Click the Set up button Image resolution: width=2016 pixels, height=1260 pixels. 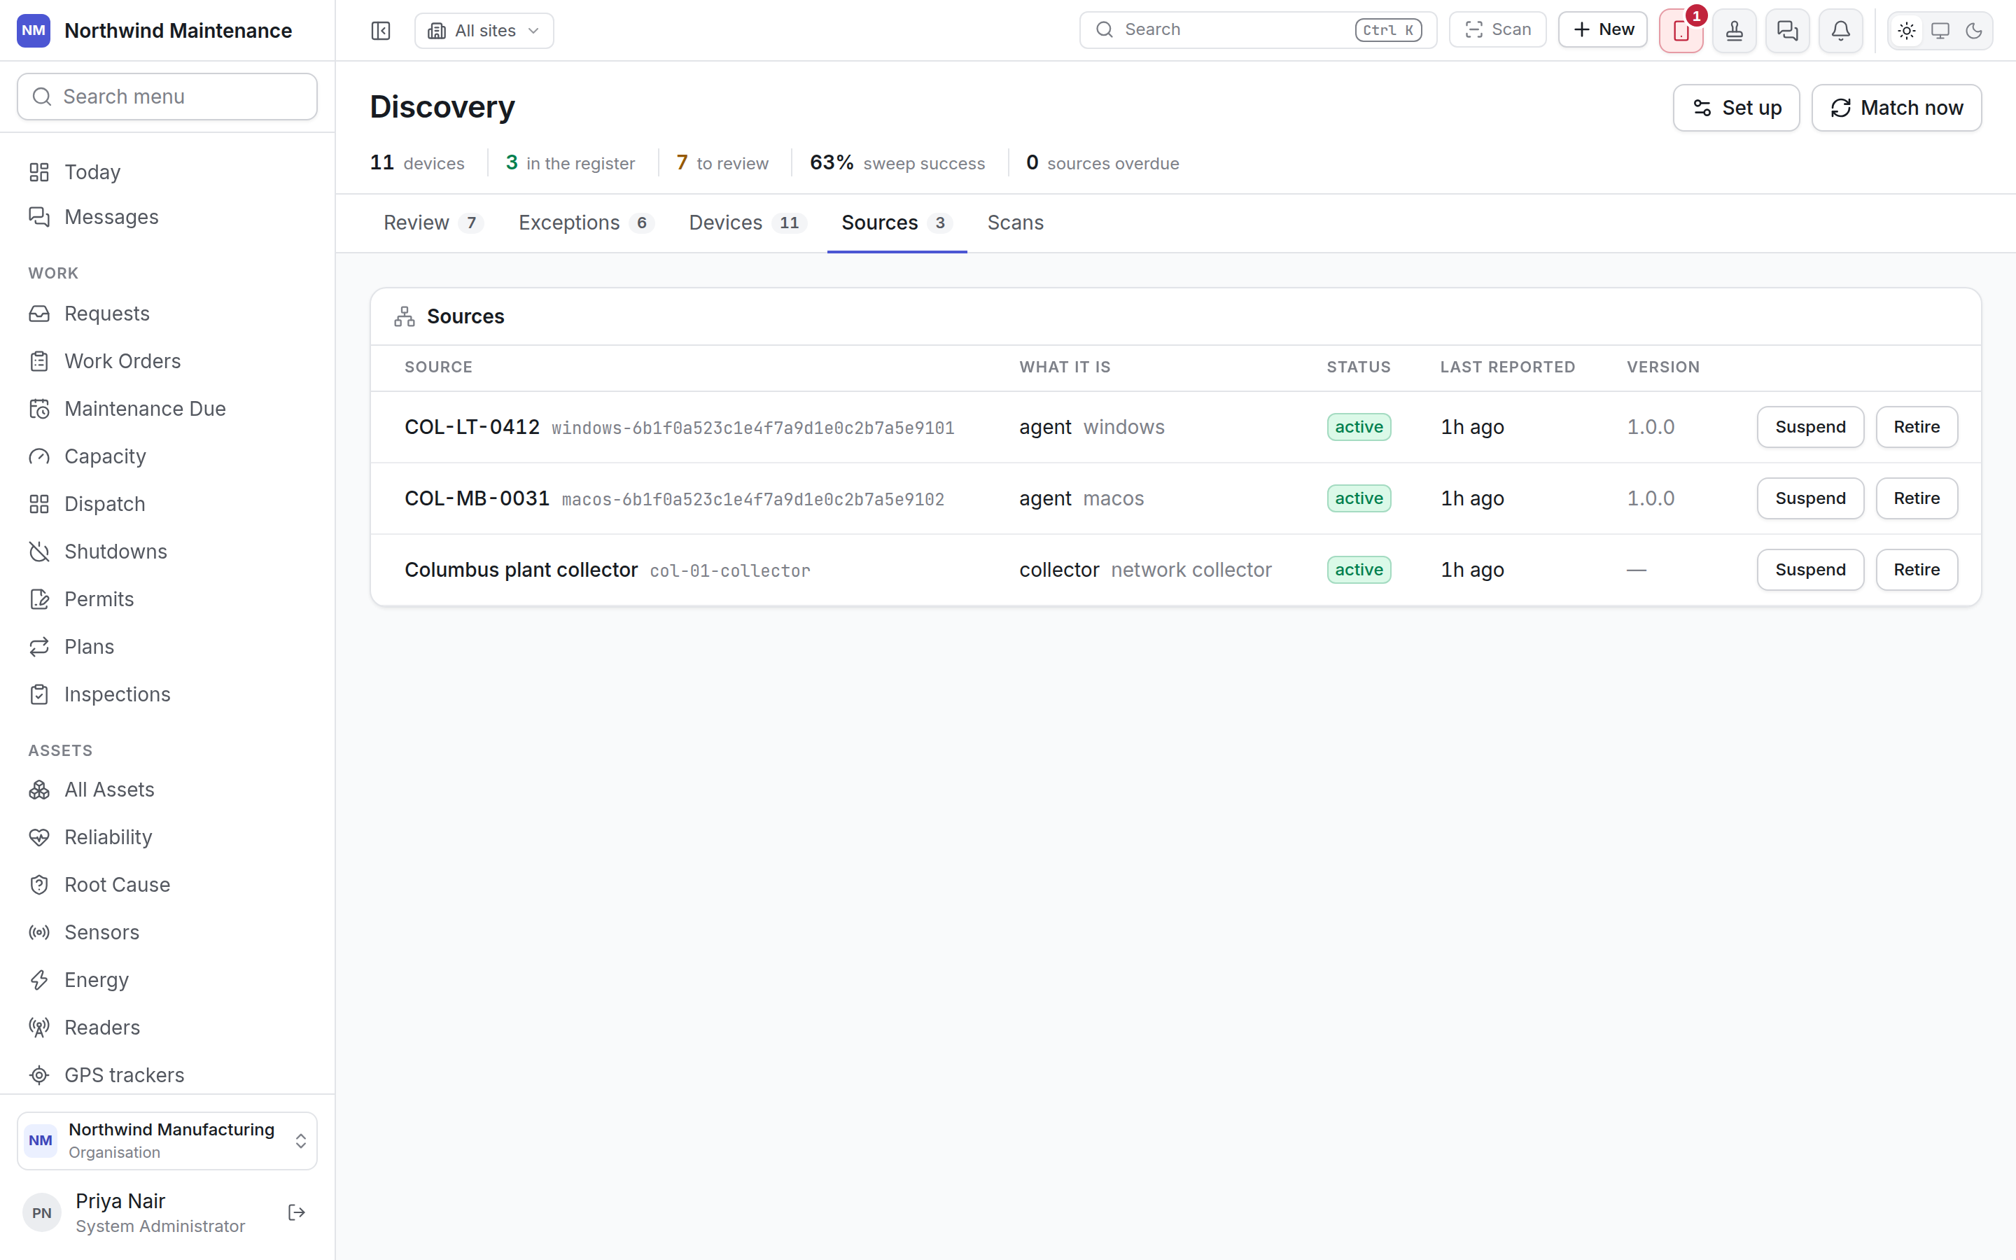(1736, 108)
